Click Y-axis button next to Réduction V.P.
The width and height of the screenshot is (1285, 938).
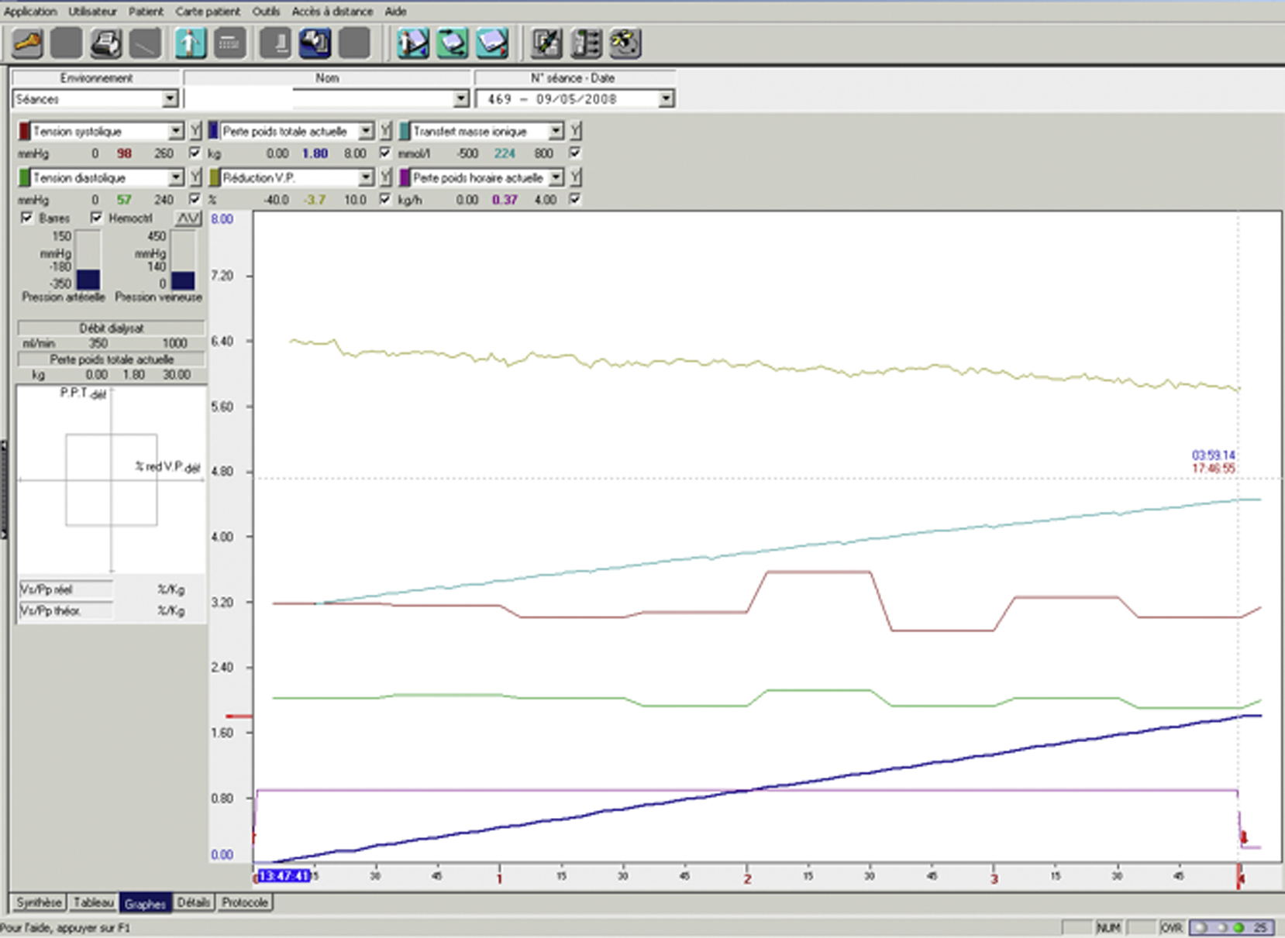point(385,177)
